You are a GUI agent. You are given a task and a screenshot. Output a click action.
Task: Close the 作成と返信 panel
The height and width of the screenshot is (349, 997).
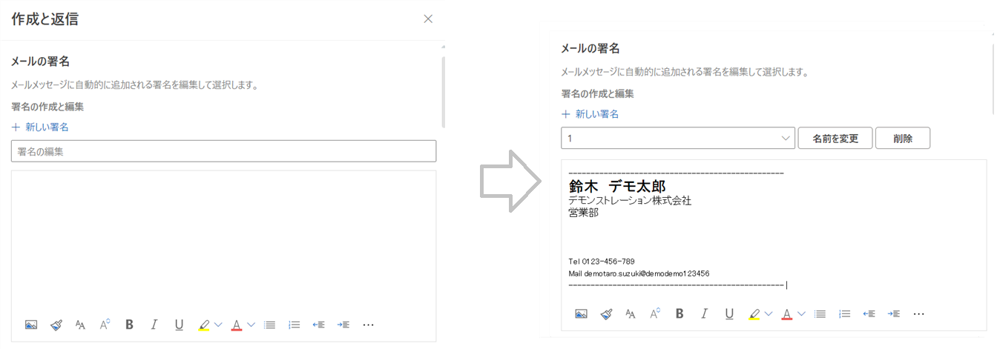pyautogui.click(x=428, y=19)
